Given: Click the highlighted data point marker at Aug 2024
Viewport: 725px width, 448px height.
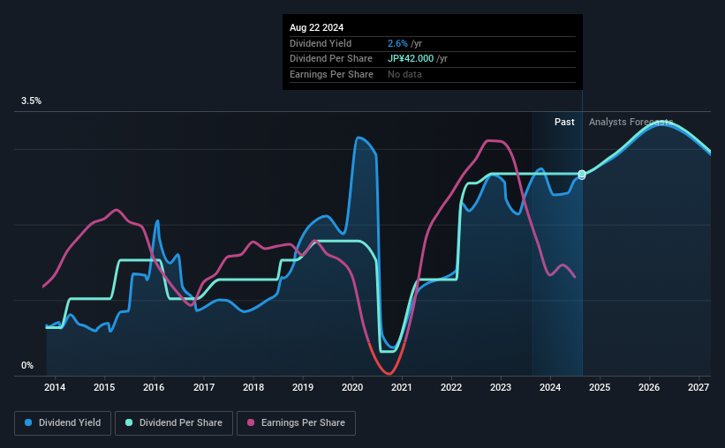Looking at the screenshot, I should pos(582,174).
